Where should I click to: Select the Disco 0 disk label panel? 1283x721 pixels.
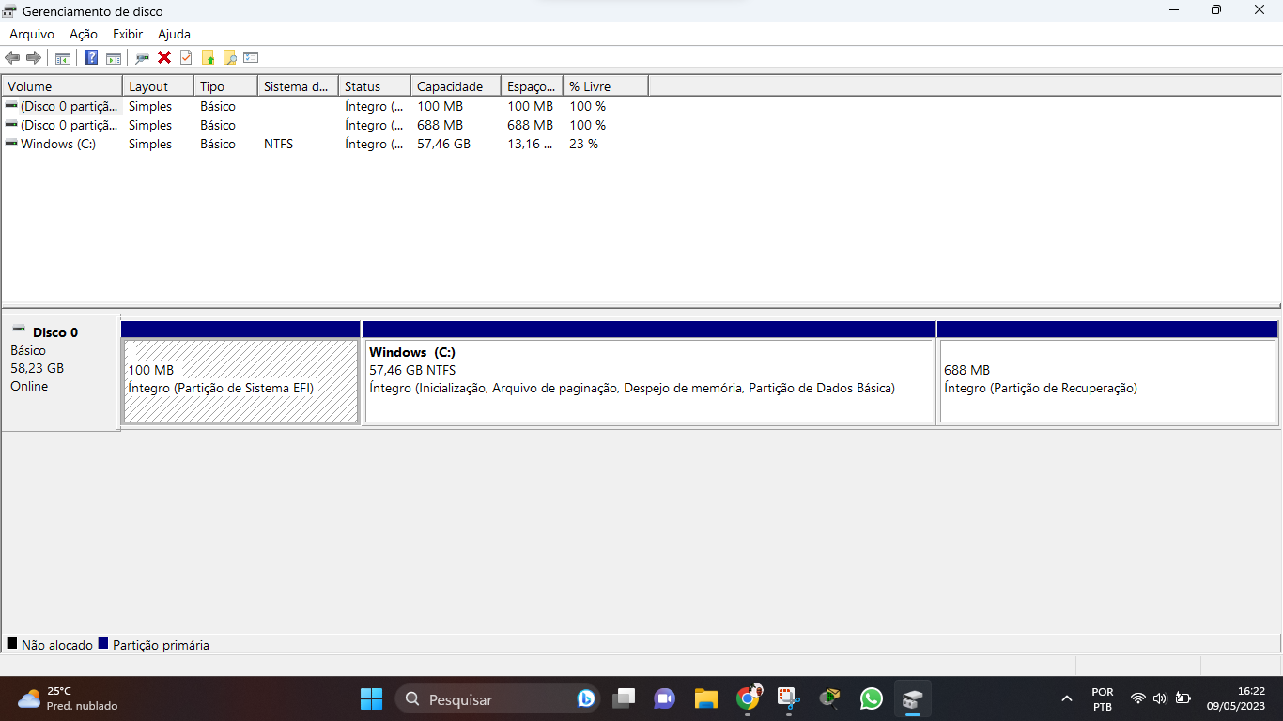[60, 373]
